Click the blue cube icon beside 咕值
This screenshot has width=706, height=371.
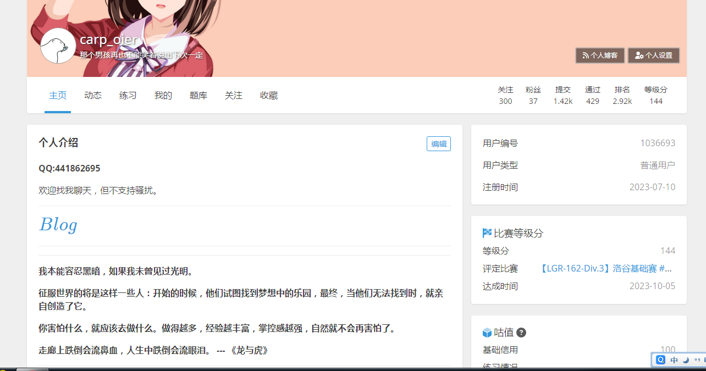coord(487,332)
